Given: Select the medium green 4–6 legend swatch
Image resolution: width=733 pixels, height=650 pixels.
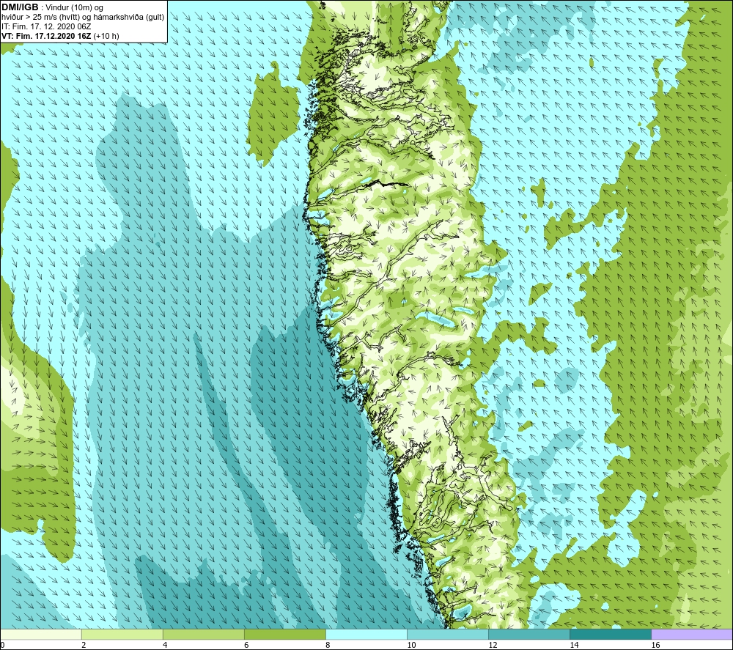Looking at the screenshot, I should pyautogui.click(x=204, y=634).
